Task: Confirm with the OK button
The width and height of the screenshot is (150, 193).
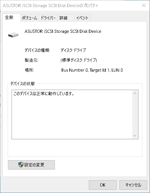Action: [103, 185]
